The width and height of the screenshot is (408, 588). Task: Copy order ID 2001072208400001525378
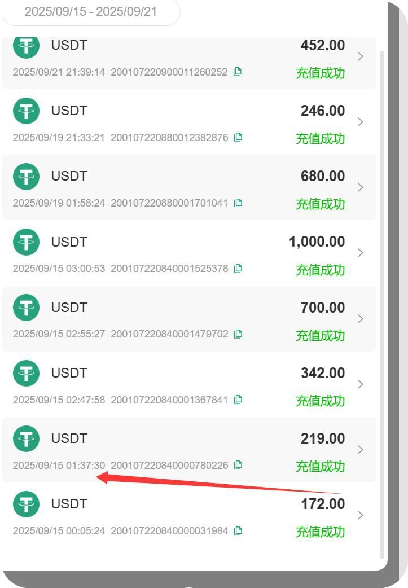[x=238, y=269]
